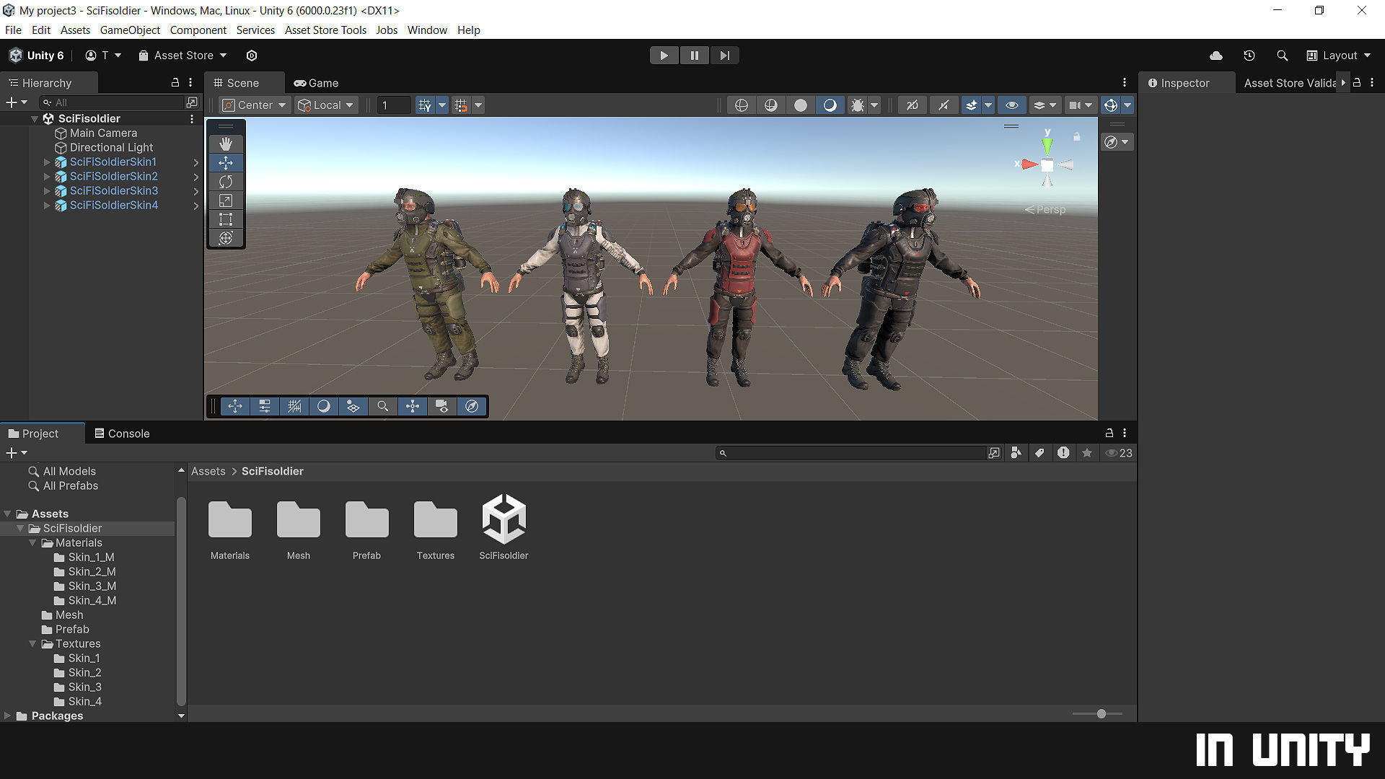
Task: Toggle grid snapping button
Action: (461, 105)
